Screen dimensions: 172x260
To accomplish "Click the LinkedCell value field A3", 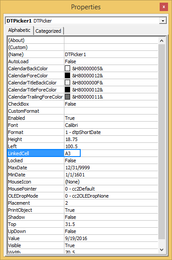I will pos(72,153).
